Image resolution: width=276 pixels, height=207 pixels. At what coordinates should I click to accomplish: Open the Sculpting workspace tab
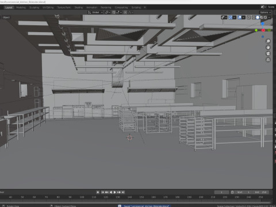tap(34, 7)
